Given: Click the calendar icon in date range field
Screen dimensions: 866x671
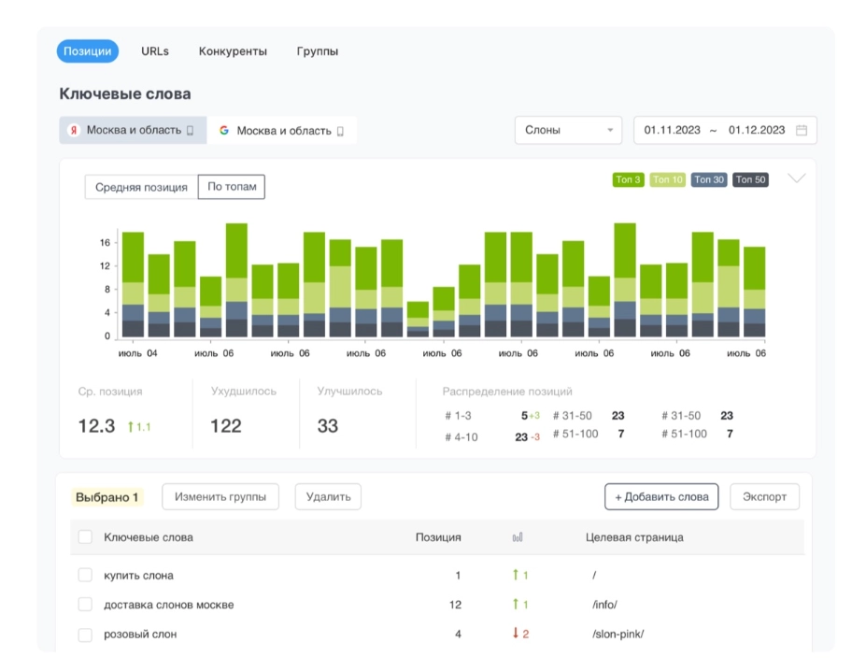Looking at the screenshot, I should coord(801,131).
